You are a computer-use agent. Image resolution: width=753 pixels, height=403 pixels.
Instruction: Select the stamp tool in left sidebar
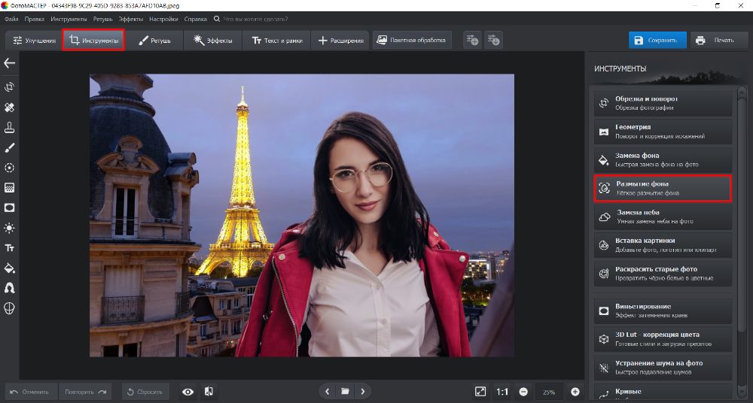pos(10,127)
